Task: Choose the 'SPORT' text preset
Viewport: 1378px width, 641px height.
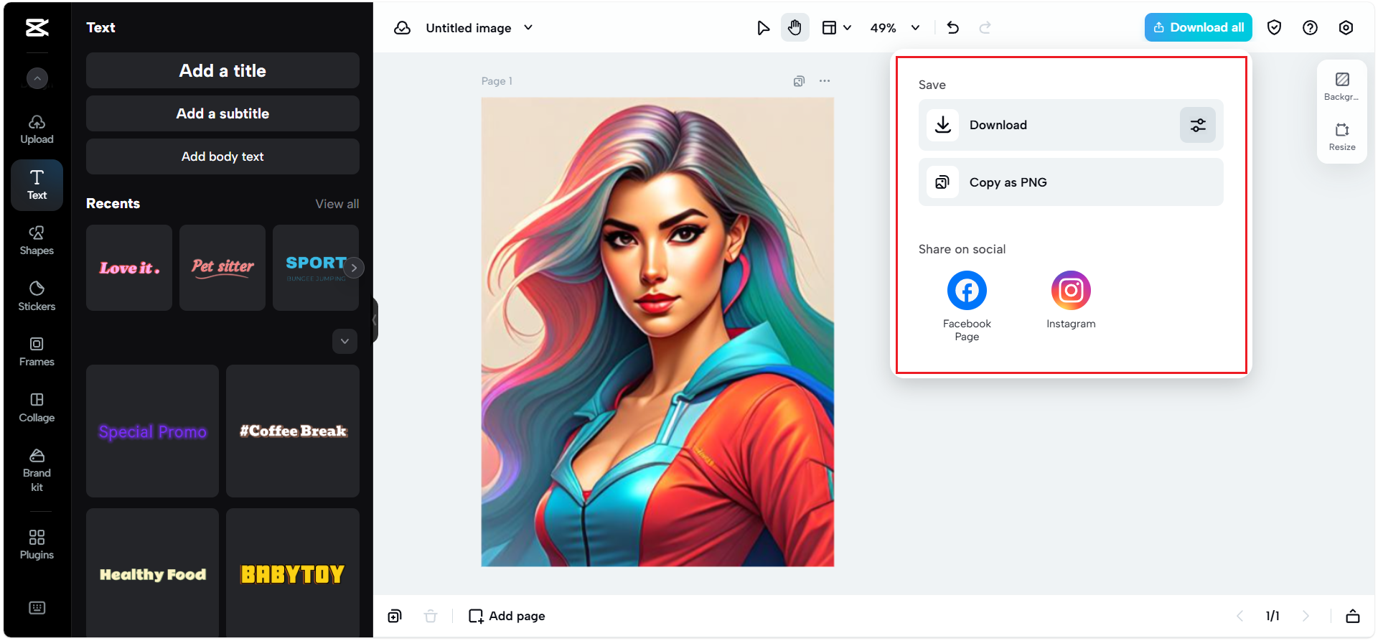Action: [x=316, y=268]
